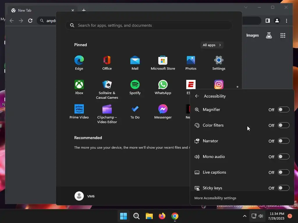Screen dimensions: 298x223
Task: Open taskbar Search magnifier
Action: tap(136, 216)
